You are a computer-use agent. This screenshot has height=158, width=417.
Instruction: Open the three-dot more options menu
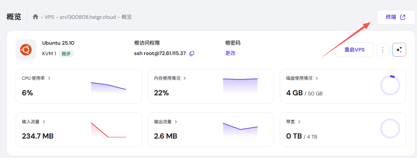click(383, 50)
